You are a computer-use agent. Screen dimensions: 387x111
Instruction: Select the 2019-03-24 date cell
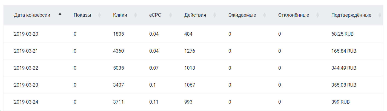(26, 102)
